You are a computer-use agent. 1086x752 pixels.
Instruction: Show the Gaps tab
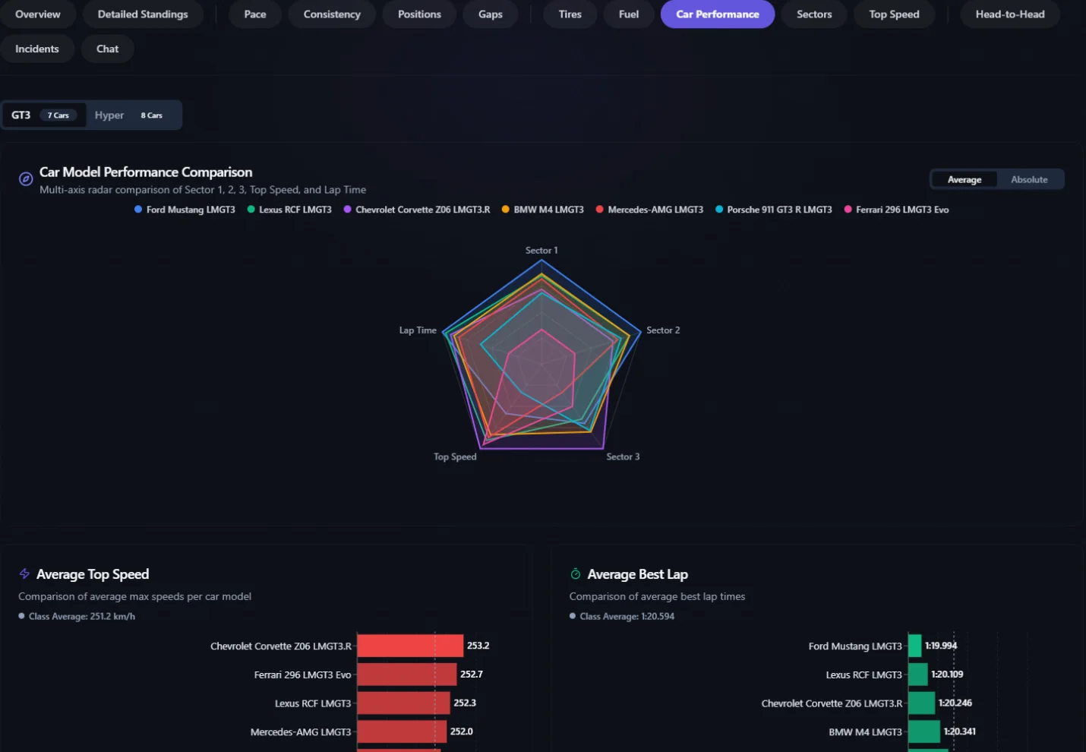(x=491, y=14)
